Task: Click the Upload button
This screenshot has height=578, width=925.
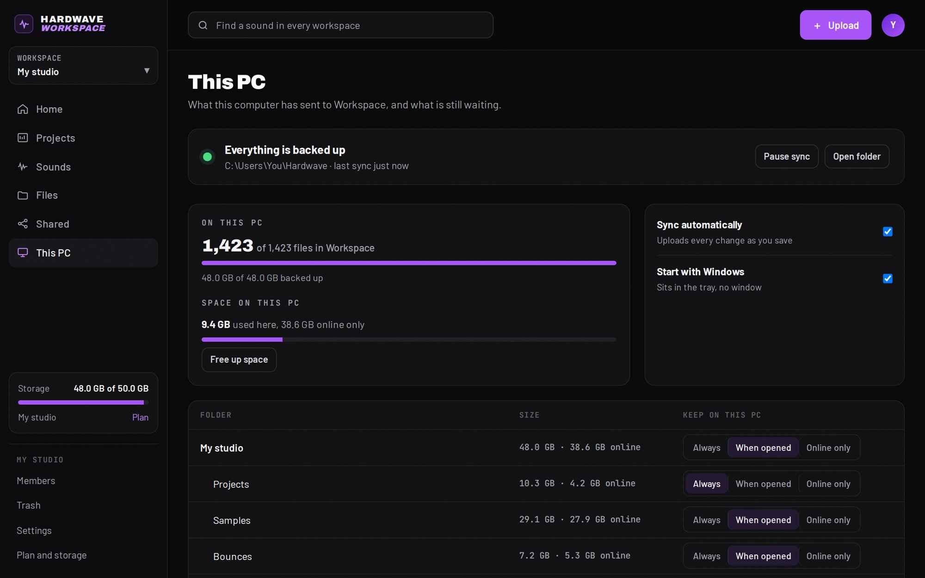Action: 835,25
